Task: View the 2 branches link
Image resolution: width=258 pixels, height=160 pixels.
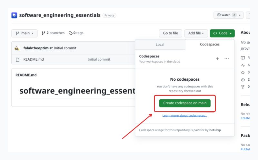Action: pyautogui.click(x=53, y=33)
